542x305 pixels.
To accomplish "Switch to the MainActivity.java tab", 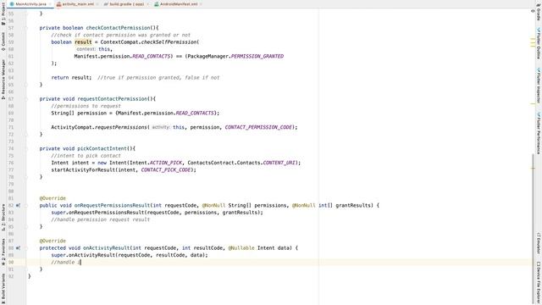I will [x=30, y=4].
